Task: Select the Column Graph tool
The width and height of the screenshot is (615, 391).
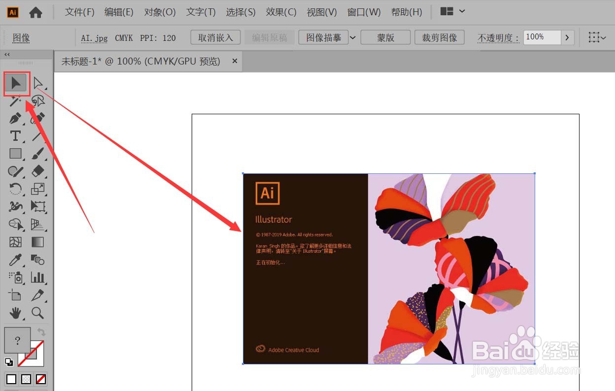Action: pyautogui.click(x=38, y=277)
